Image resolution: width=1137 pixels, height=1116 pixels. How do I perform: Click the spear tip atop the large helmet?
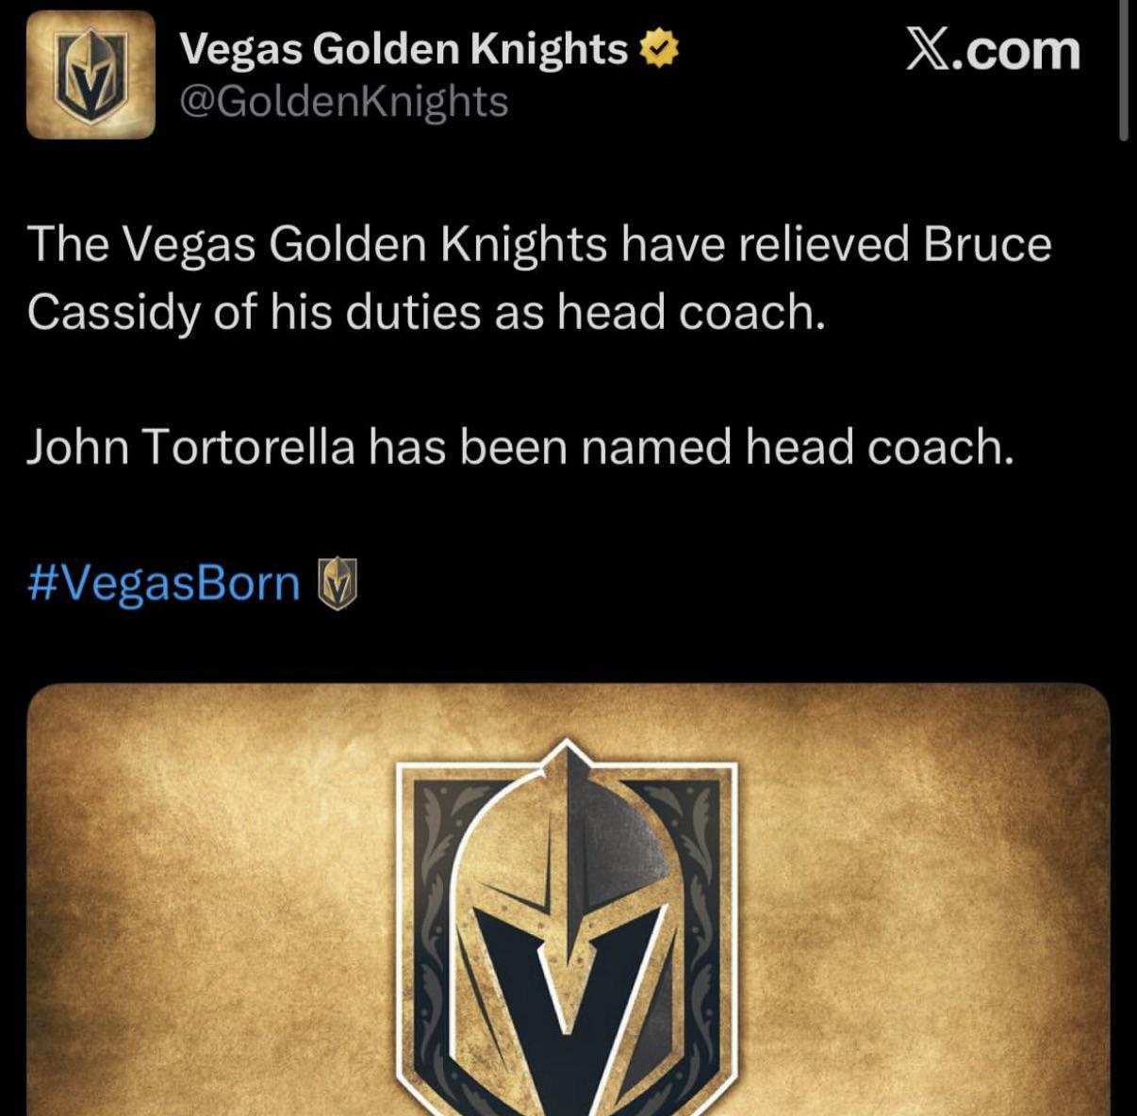[566, 754]
